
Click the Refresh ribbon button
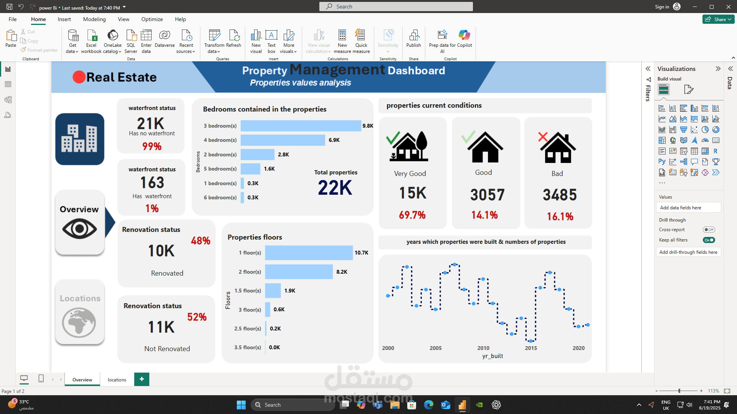(234, 38)
